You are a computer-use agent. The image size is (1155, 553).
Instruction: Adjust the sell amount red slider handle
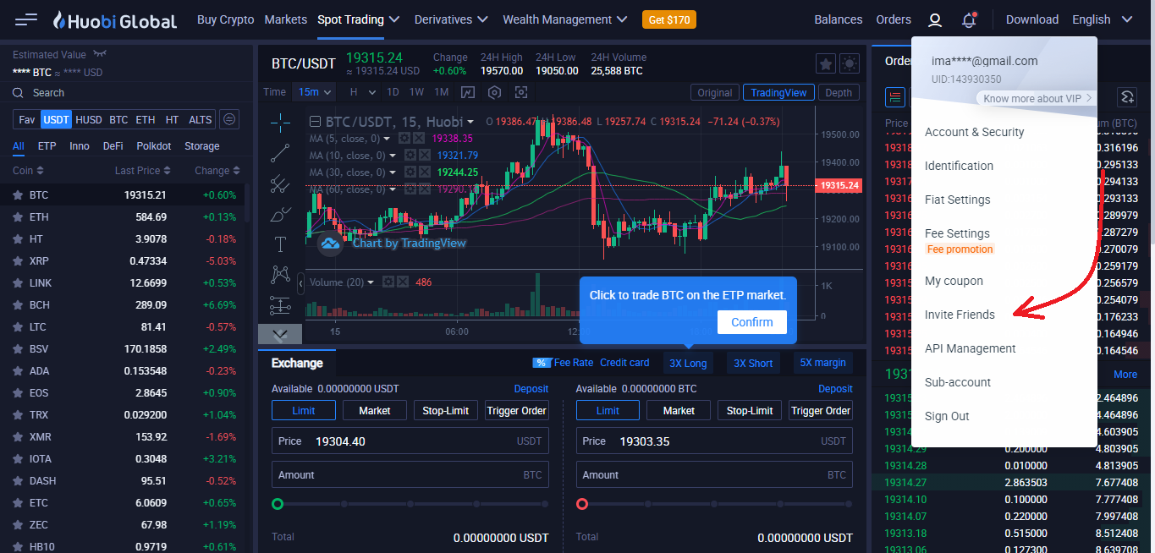tap(582, 504)
